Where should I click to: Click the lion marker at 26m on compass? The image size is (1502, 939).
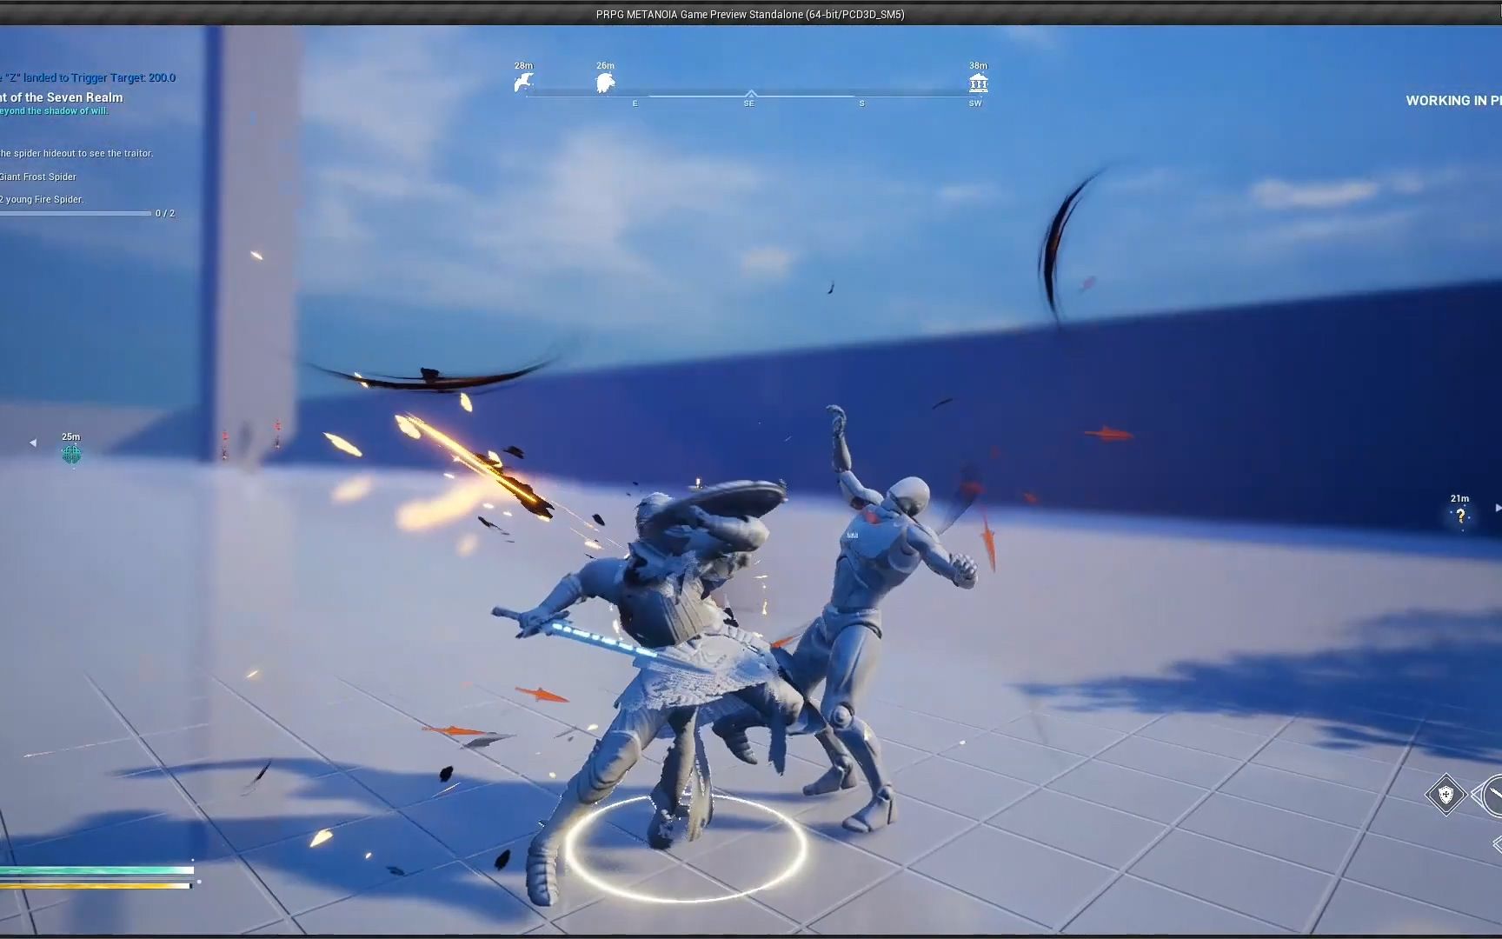[604, 80]
